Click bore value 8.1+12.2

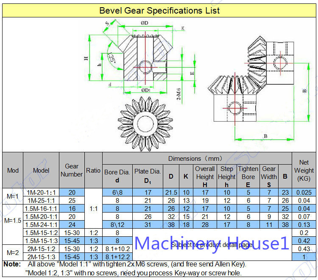pyautogui.click(x=117, y=257)
